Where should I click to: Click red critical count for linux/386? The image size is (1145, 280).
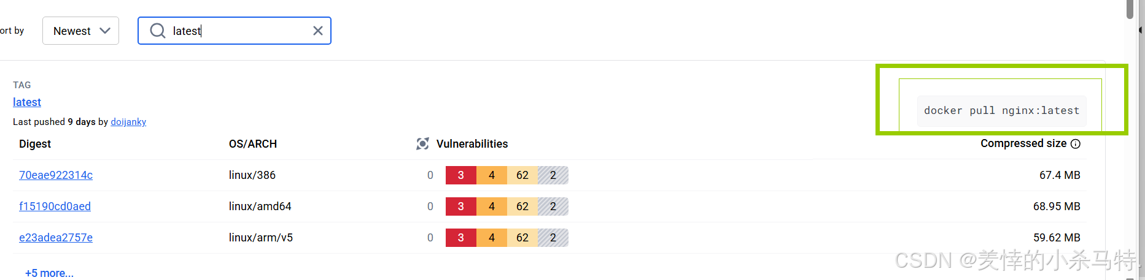pyautogui.click(x=460, y=175)
